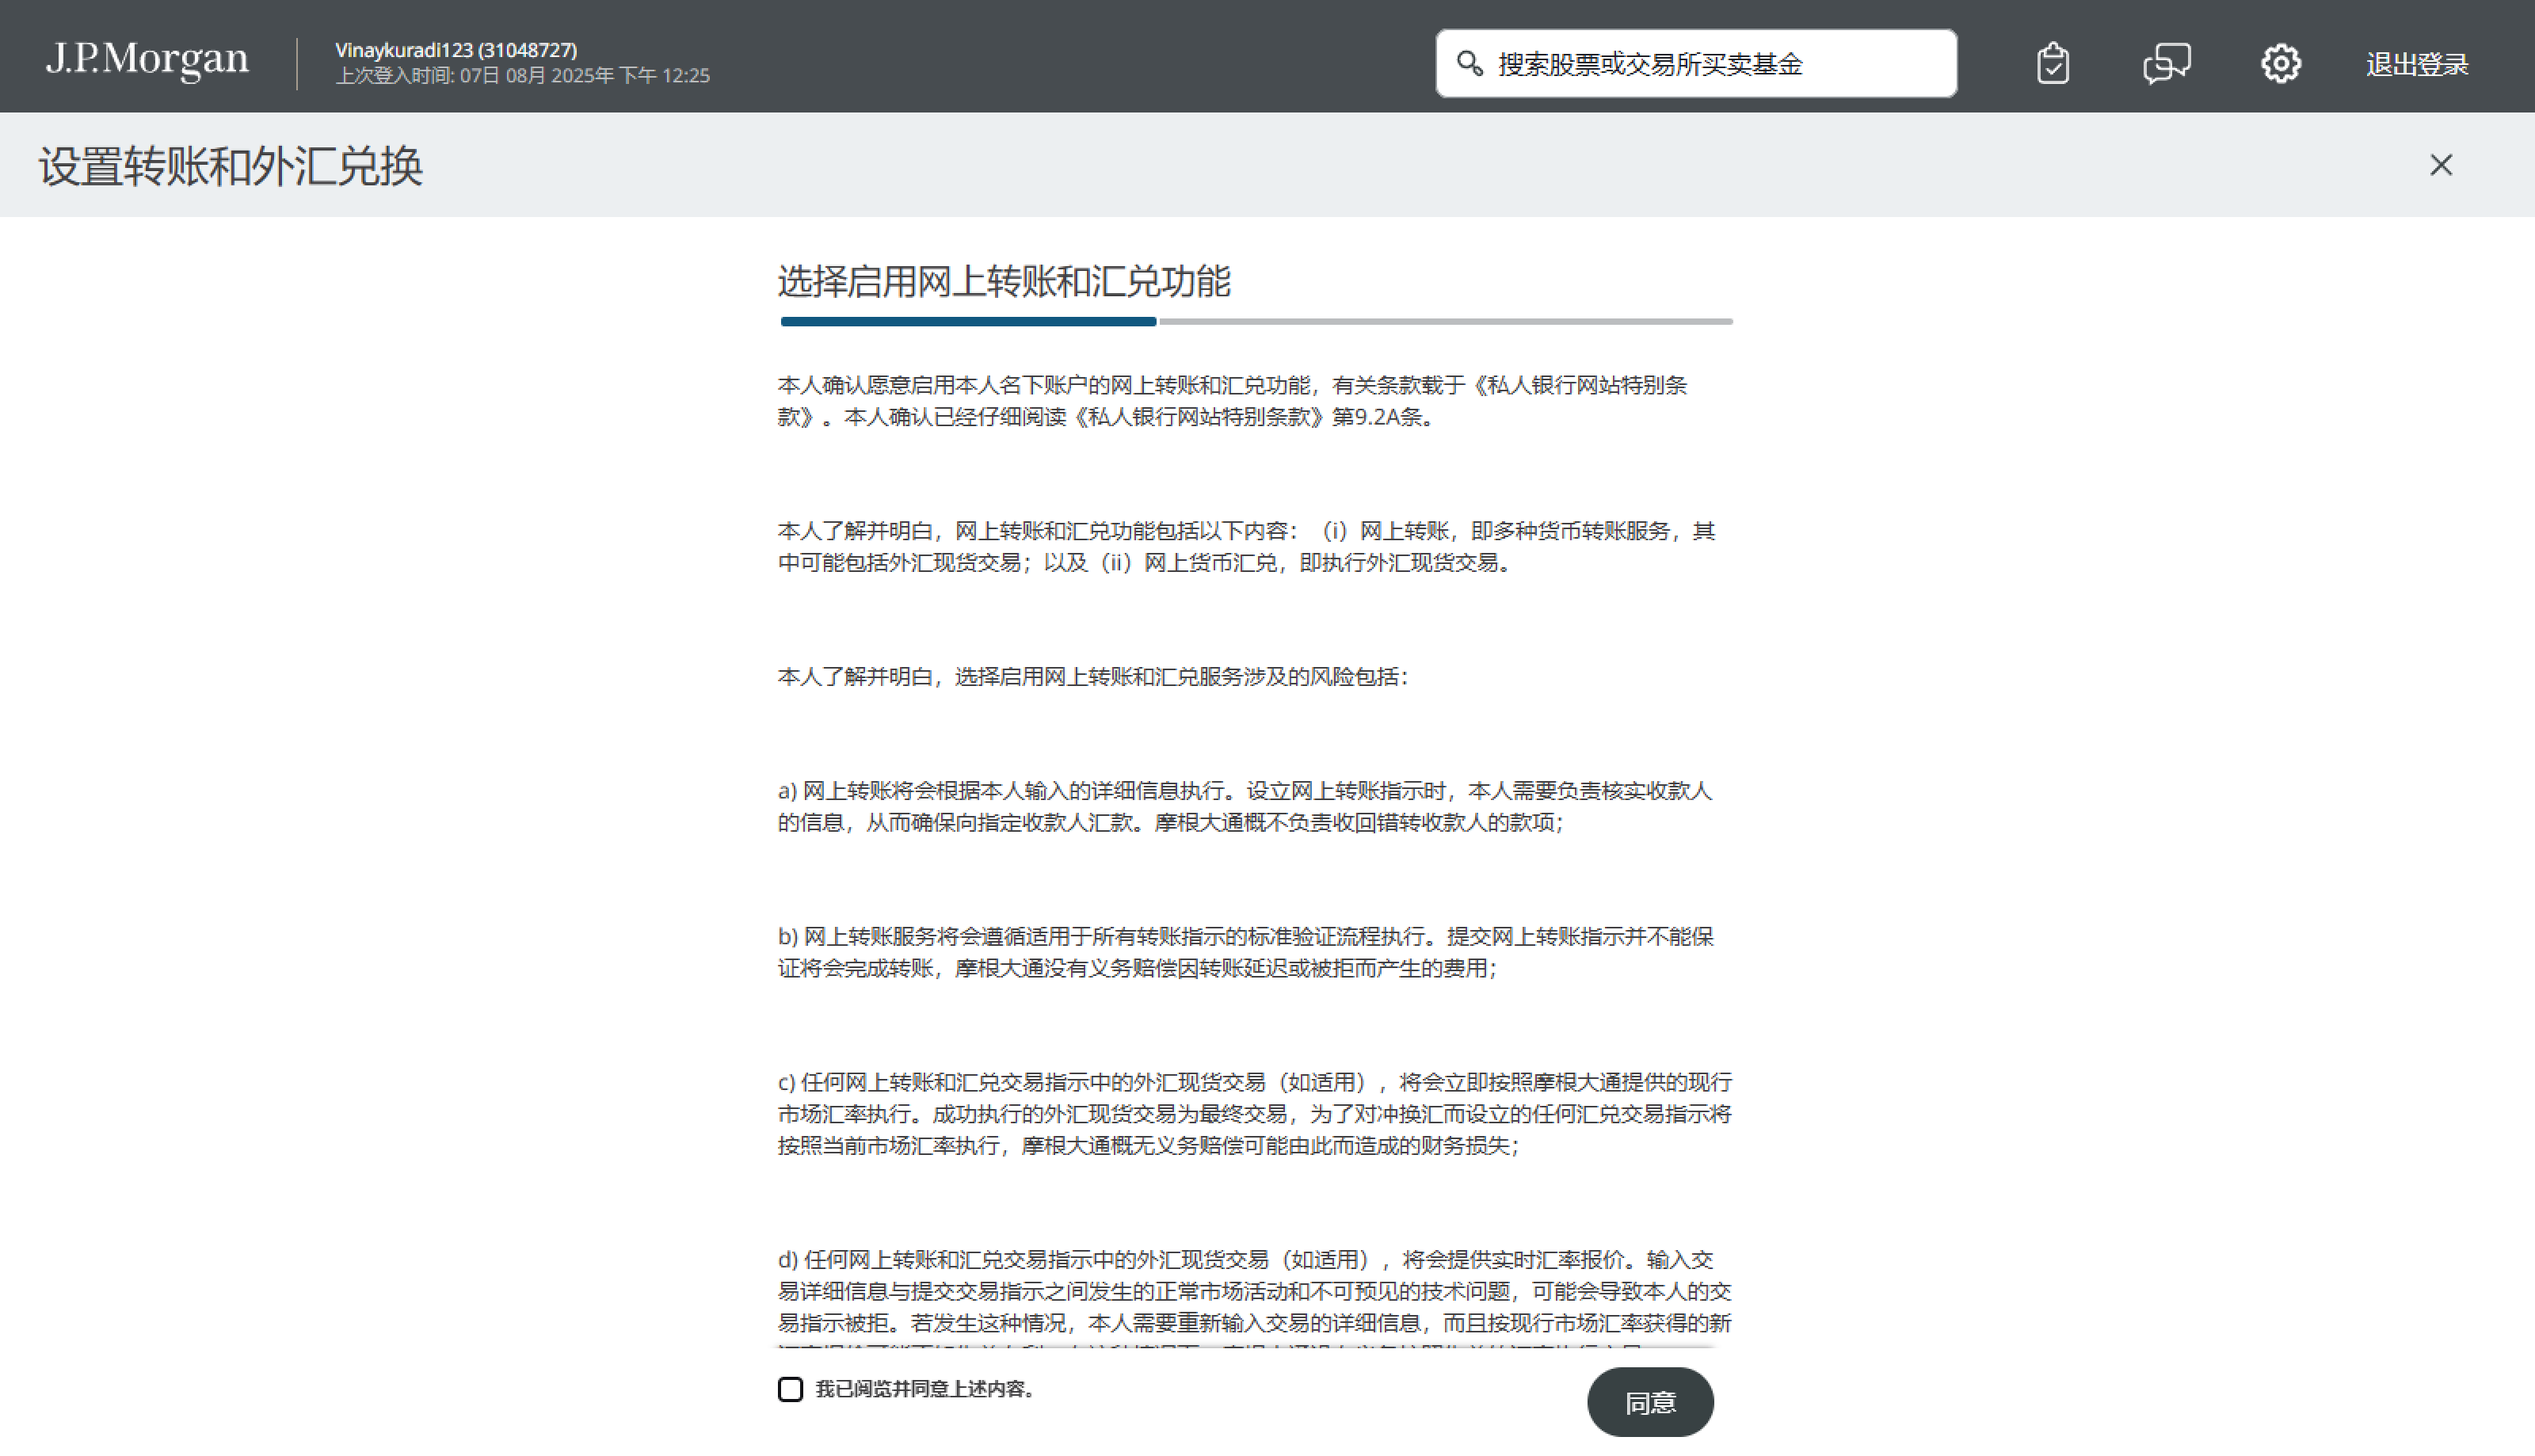Click the 同意 button
The image size is (2535, 1456).
1649,1402
